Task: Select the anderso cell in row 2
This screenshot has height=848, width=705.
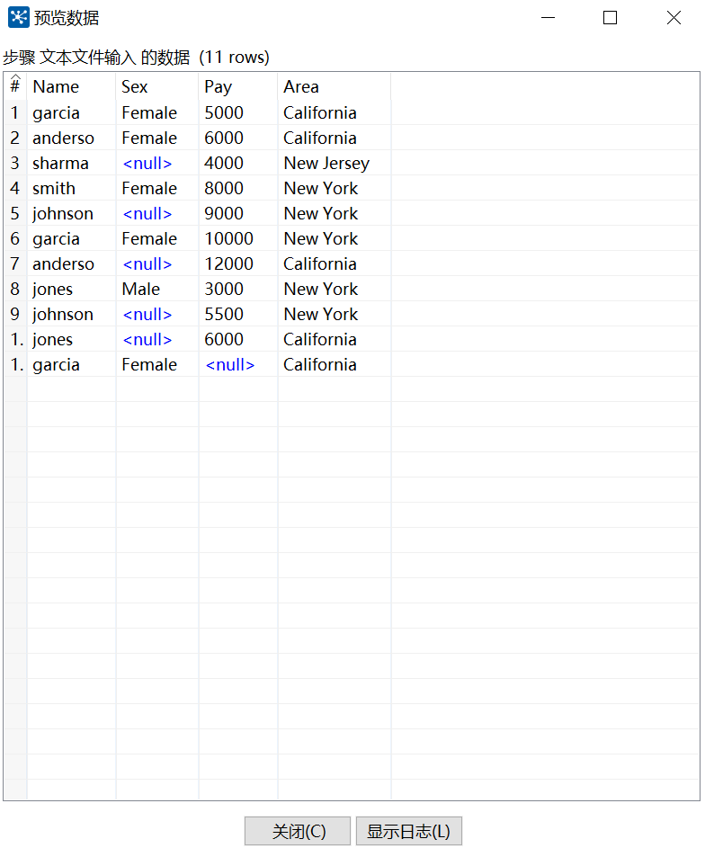Action: pyautogui.click(x=71, y=138)
